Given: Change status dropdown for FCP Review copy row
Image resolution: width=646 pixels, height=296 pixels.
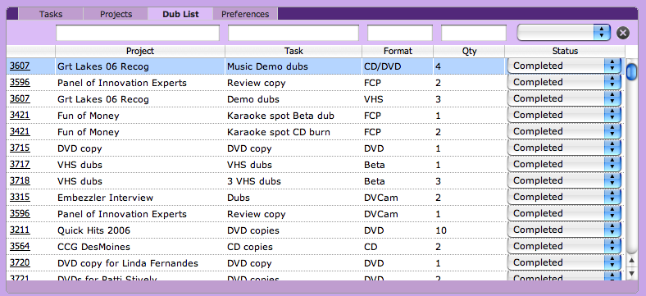Looking at the screenshot, I should point(564,83).
